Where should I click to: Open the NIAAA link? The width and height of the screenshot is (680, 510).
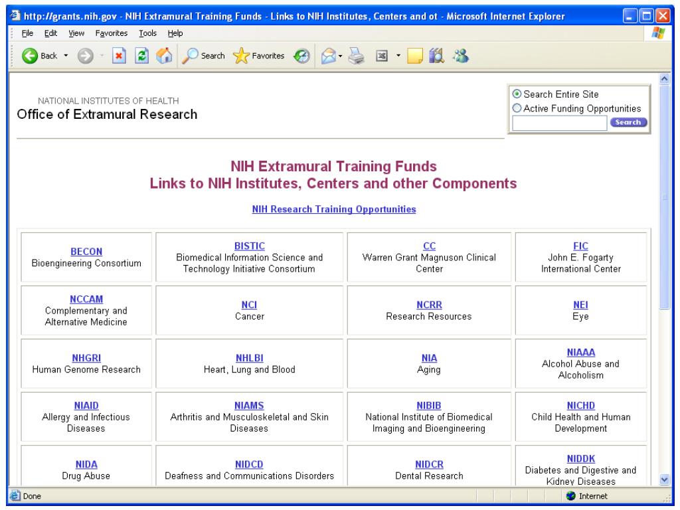[580, 352]
